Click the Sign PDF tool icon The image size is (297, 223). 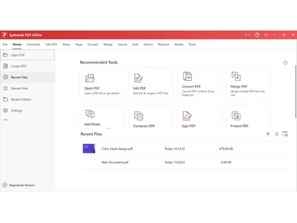pos(187,116)
